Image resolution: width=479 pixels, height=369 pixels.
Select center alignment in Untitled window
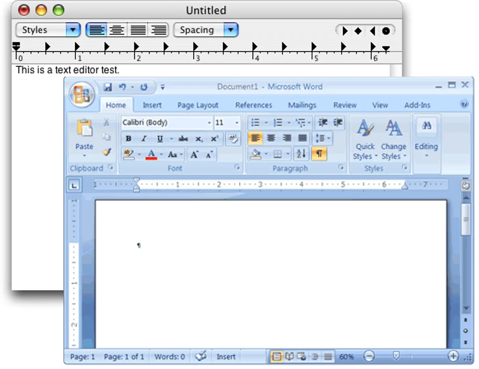pyautogui.click(x=117, y=30)
